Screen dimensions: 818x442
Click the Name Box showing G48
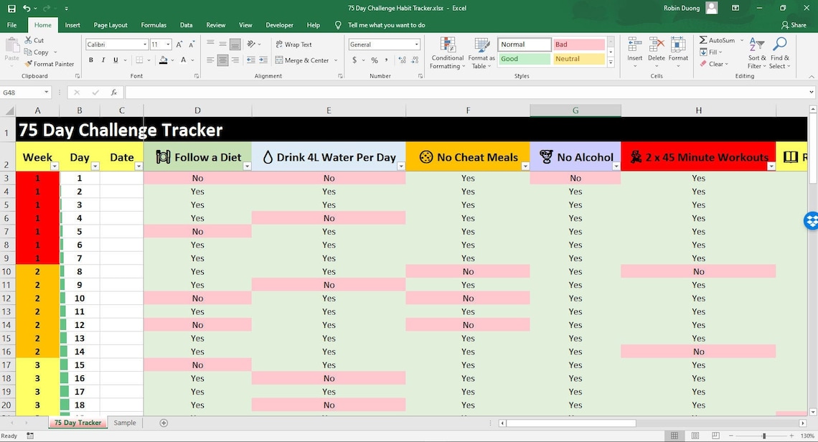[x=26, y=93]
